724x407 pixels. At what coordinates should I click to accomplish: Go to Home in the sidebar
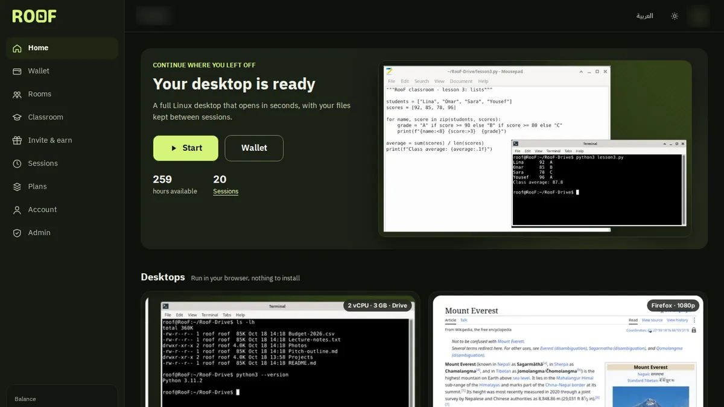click(62, 48)
